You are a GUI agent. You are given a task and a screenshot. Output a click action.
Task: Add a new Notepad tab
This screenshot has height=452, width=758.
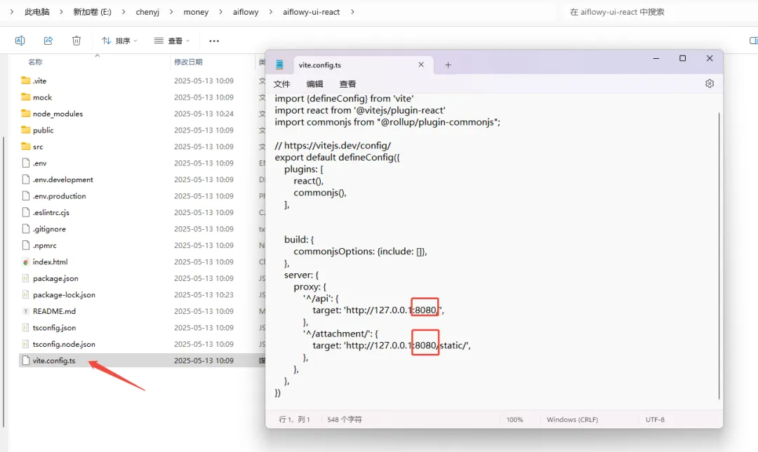[448, 65]
